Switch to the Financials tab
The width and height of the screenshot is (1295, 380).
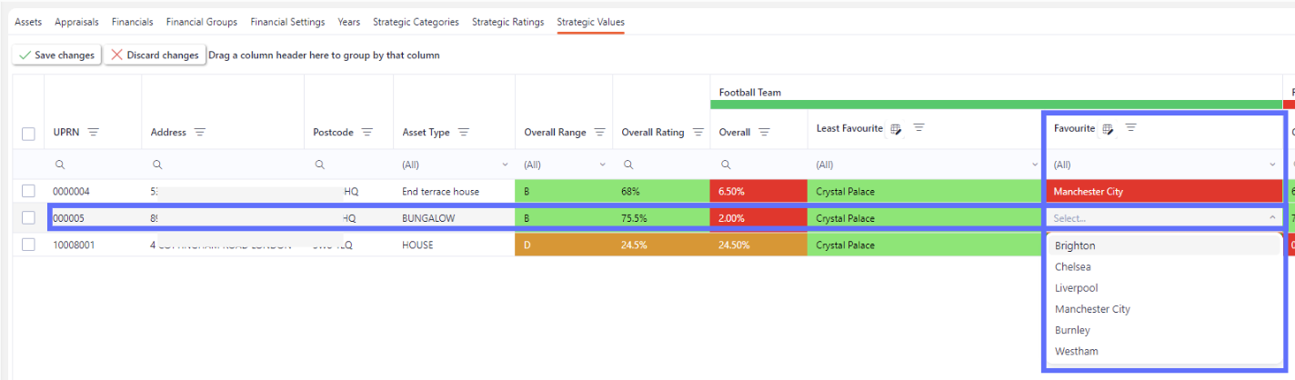(x=133, y=22)
